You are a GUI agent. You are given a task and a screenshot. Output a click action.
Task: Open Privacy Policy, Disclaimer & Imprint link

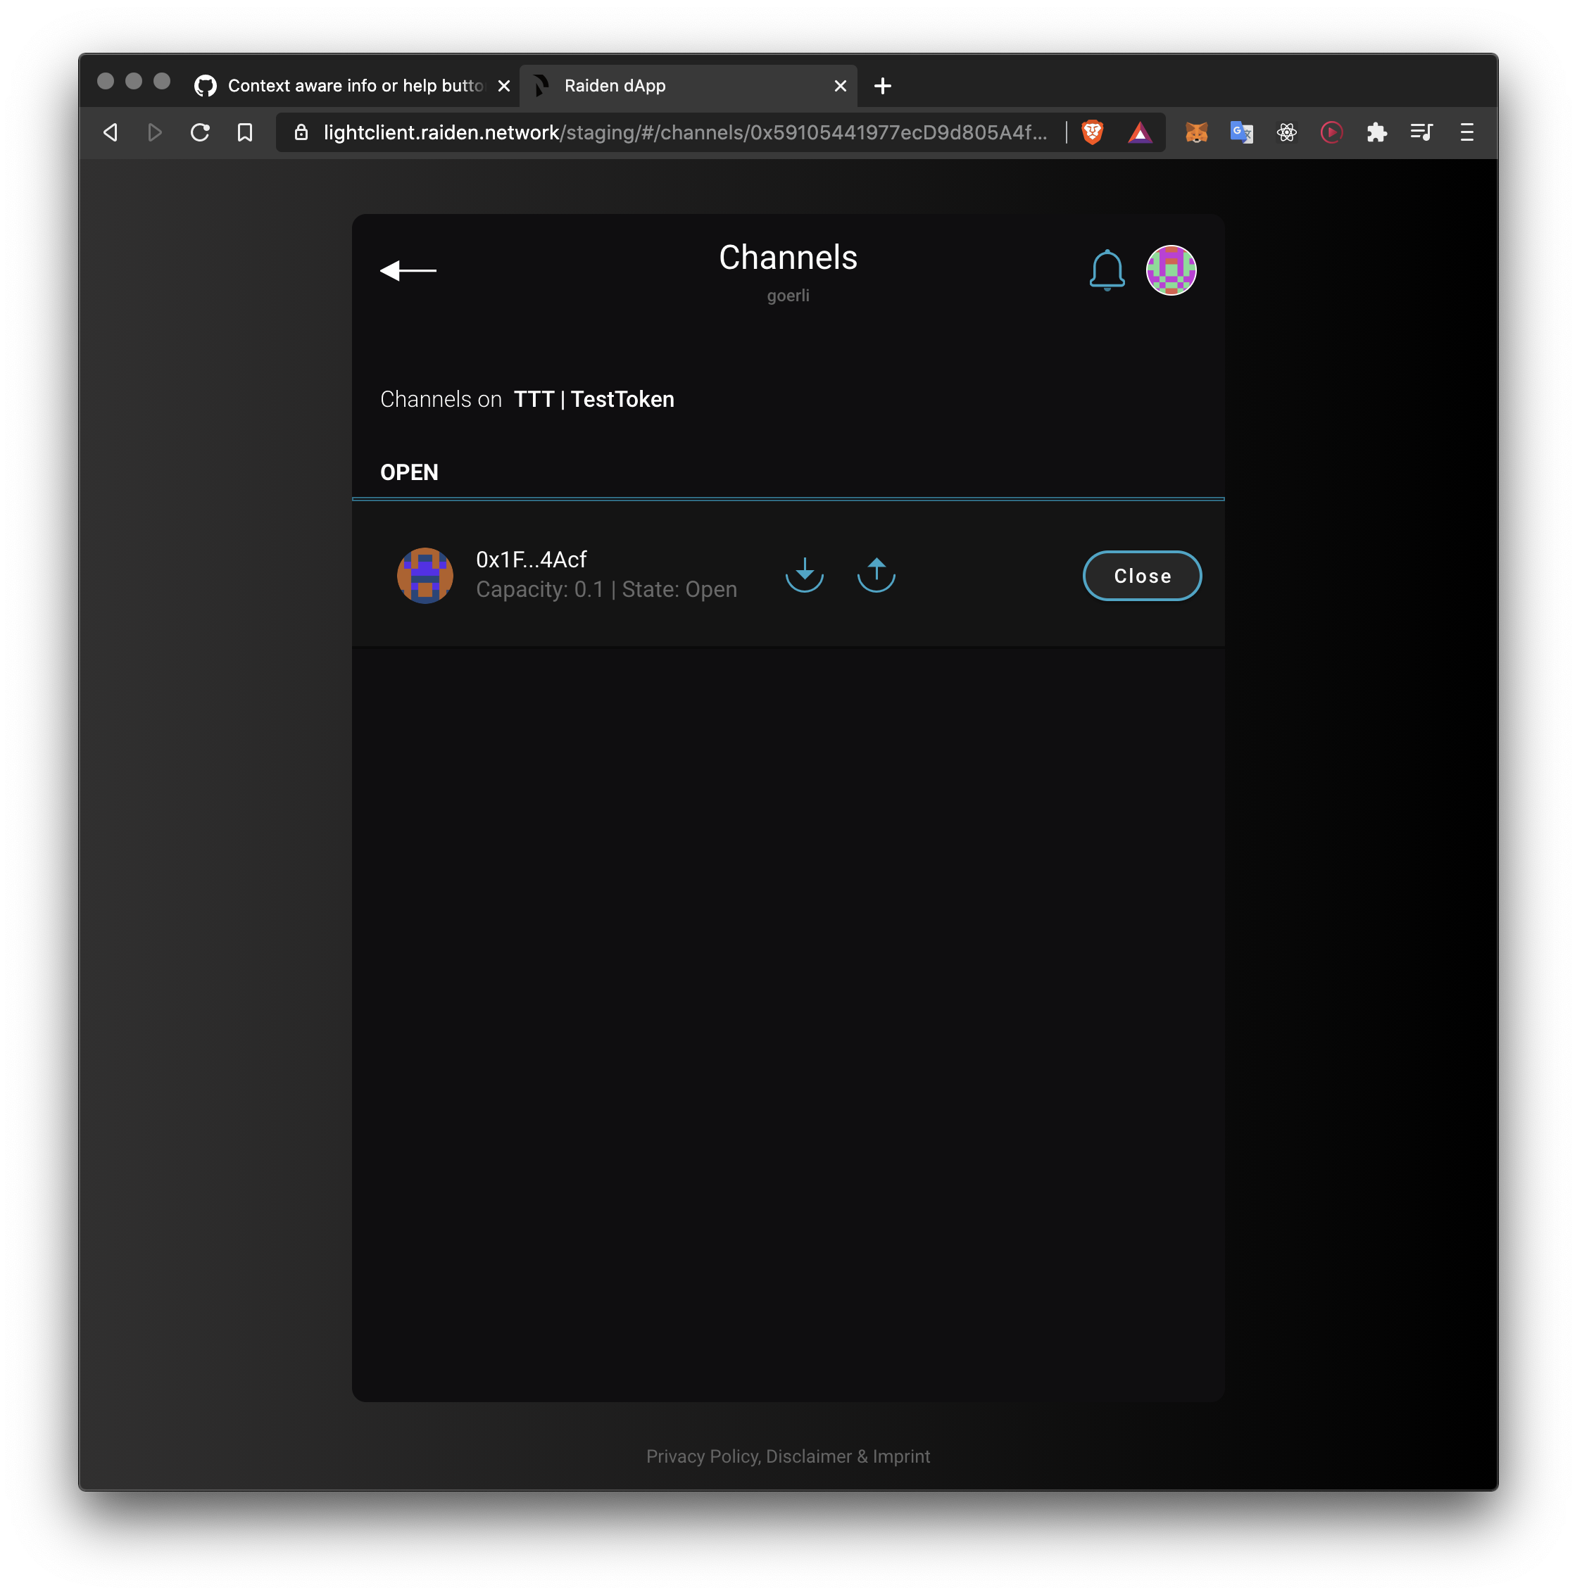click(x=788, y=1456)
